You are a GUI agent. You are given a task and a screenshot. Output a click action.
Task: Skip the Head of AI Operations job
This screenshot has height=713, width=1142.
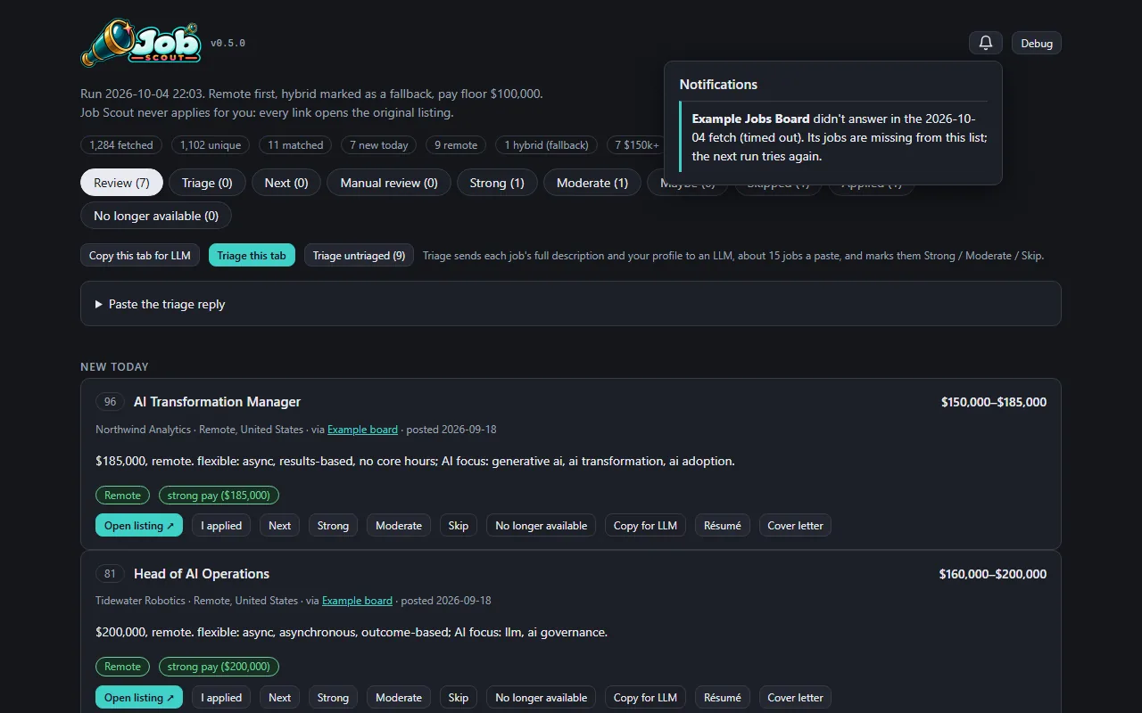click(x=459, y=698)
